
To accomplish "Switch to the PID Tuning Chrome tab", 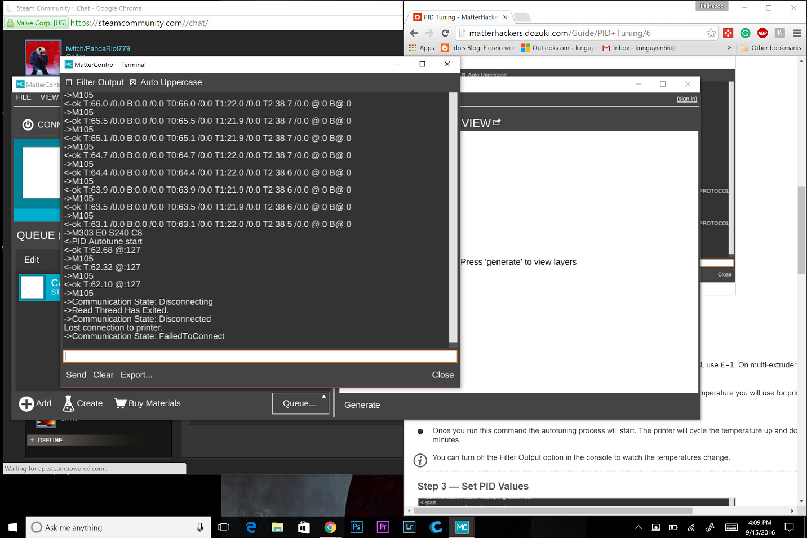I will tap(460, 17).
